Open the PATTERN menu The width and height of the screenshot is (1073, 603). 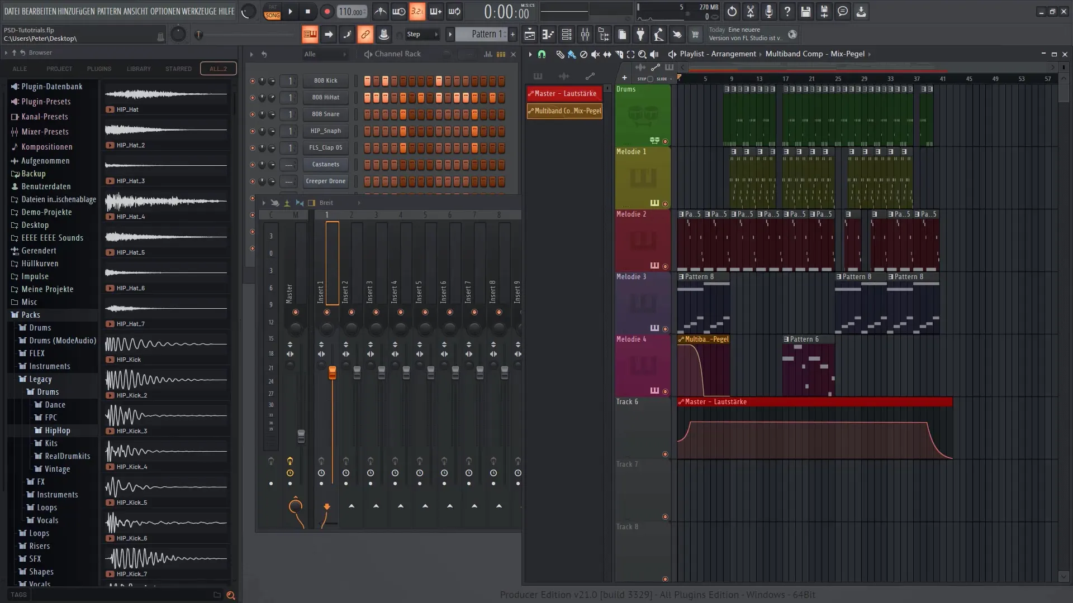click(110, 11)
